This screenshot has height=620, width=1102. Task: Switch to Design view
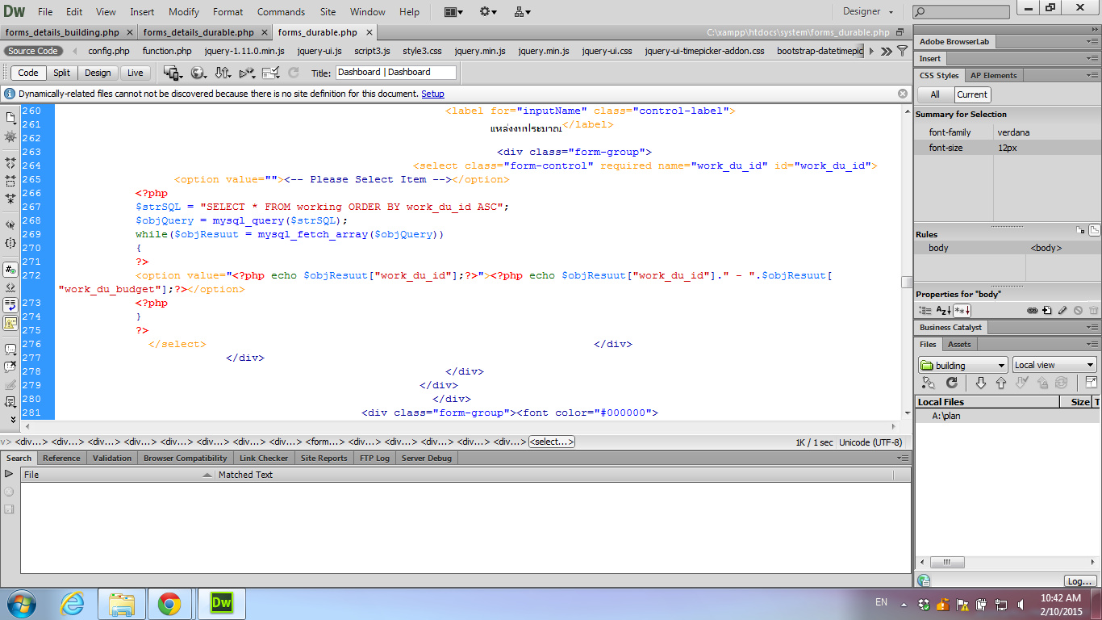(x=98, y=73)
